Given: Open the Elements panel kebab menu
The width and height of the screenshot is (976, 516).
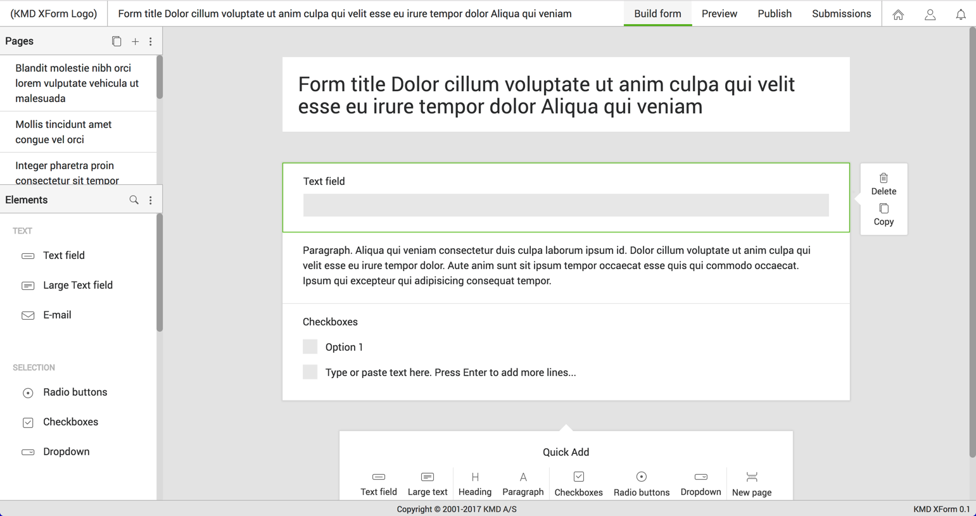Looking at the screenshot, I should point(150,199).
